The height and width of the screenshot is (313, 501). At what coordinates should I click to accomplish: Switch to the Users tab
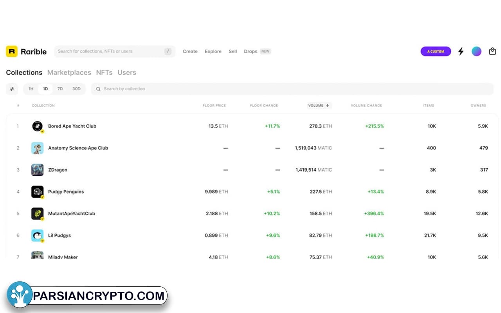coord(127,72)
